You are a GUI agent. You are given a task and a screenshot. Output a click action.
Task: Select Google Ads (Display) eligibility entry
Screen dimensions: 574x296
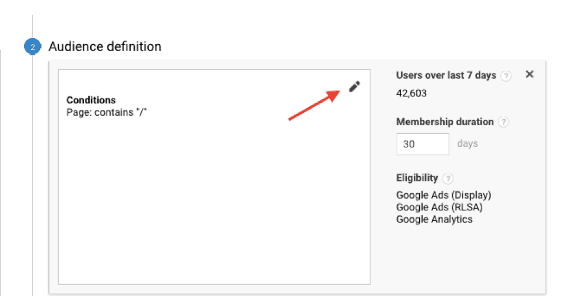click(443, 195)
